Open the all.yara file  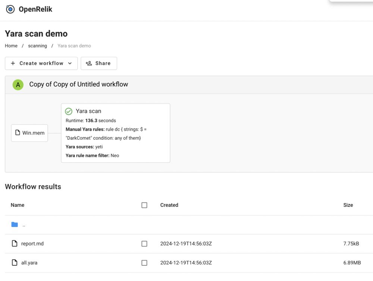(29, 263)
